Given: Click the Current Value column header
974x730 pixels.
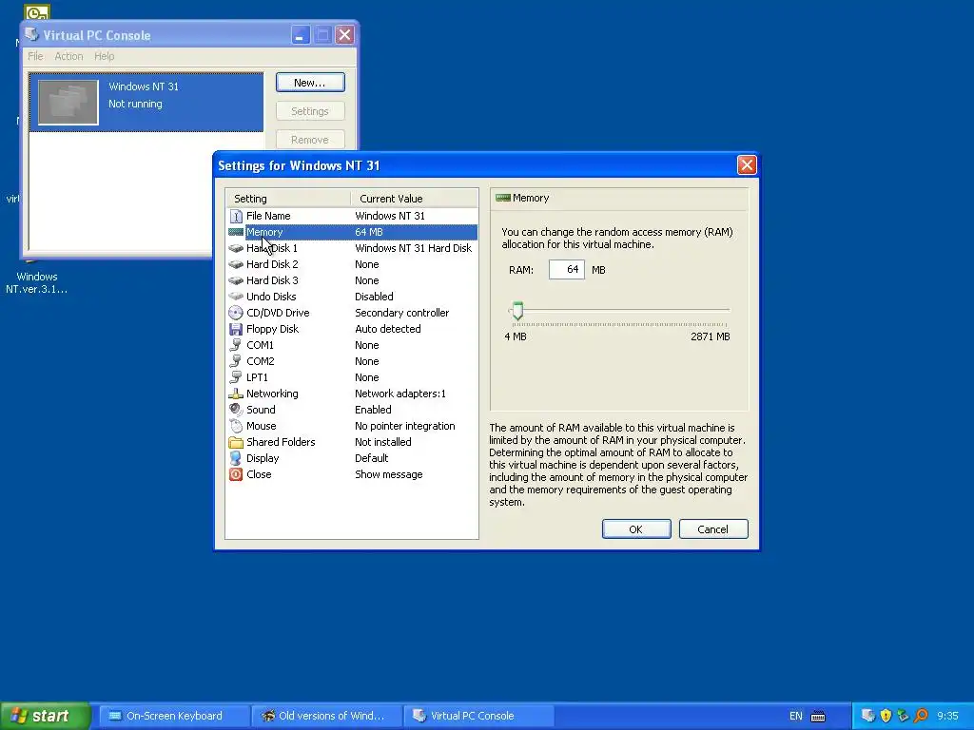Looking at the screenshot, I should [x=415, y=199].
